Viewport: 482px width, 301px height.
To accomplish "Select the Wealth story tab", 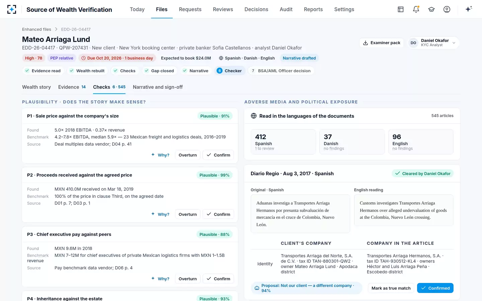I will (x=36, y=87).
